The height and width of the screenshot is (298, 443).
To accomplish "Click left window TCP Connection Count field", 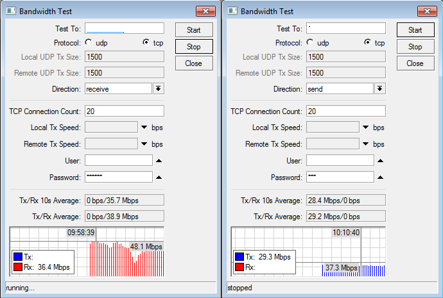I will (125, 111).
